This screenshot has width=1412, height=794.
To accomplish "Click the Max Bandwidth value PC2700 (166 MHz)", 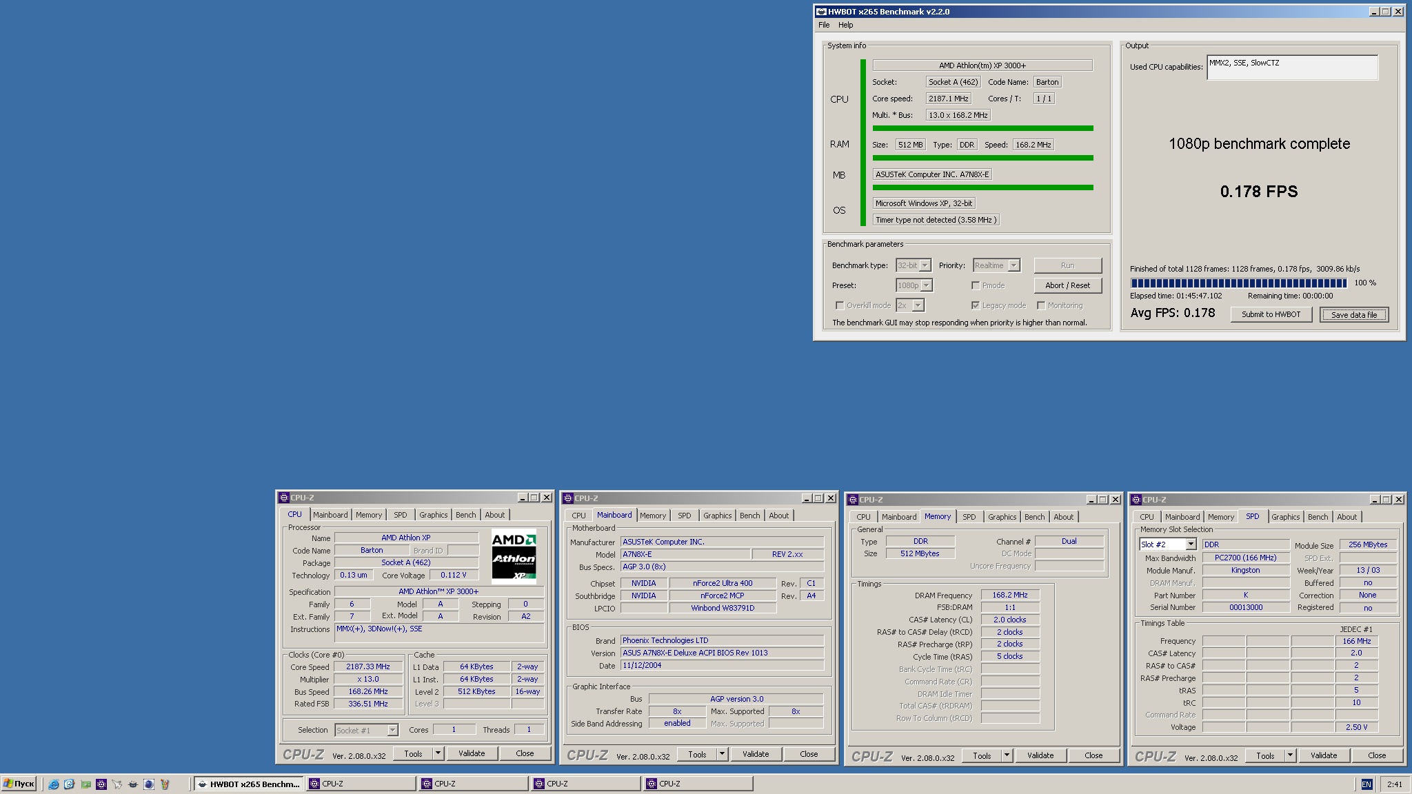I will point(1245,558).
